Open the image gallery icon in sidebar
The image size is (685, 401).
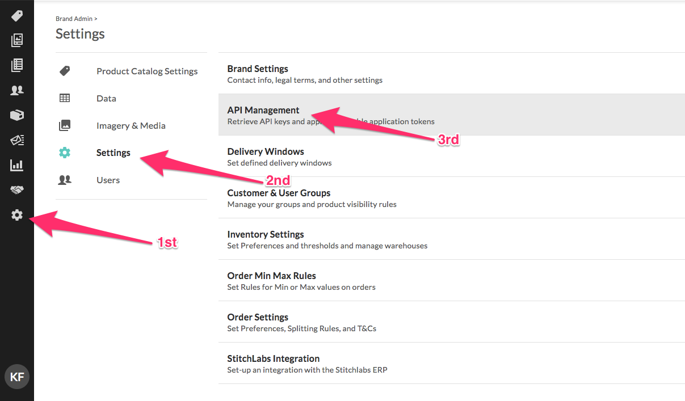pyautogui.click(x=17, y=40)
